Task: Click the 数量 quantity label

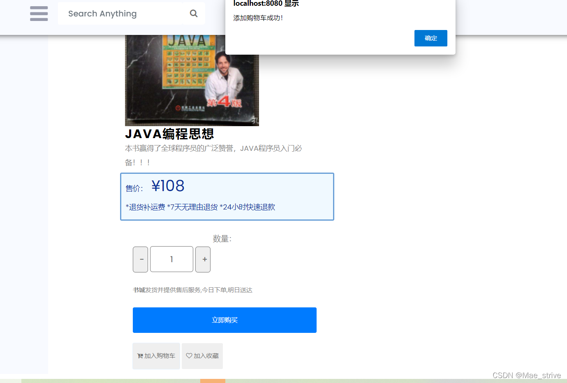Action: (222, 238)
